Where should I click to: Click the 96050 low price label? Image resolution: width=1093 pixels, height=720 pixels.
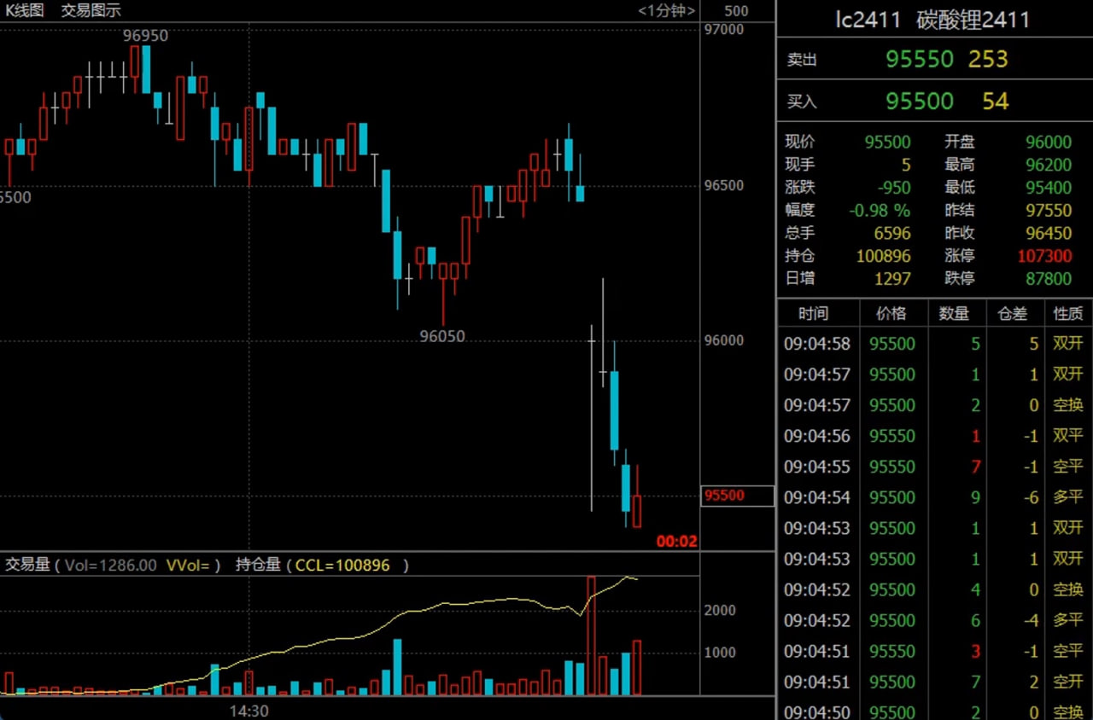coord(442,337)
